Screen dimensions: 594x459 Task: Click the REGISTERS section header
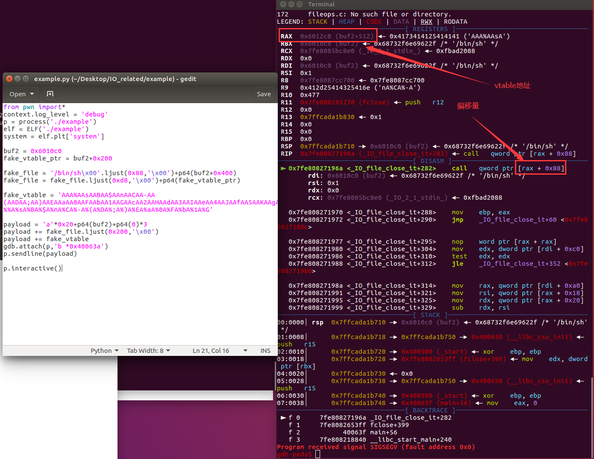pyautogui.click(x=430, y=29)
